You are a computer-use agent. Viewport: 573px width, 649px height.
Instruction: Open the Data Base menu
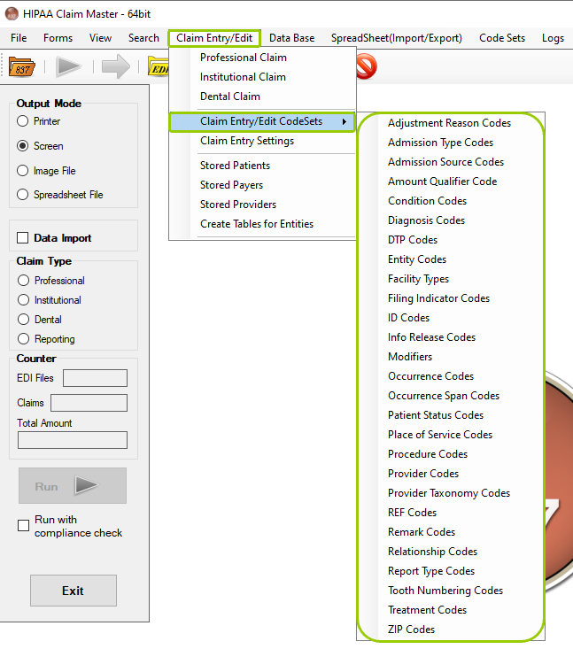click(292, 38)
